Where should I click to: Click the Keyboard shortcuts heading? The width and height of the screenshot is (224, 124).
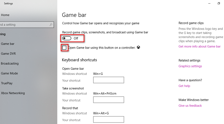point(80,60)
